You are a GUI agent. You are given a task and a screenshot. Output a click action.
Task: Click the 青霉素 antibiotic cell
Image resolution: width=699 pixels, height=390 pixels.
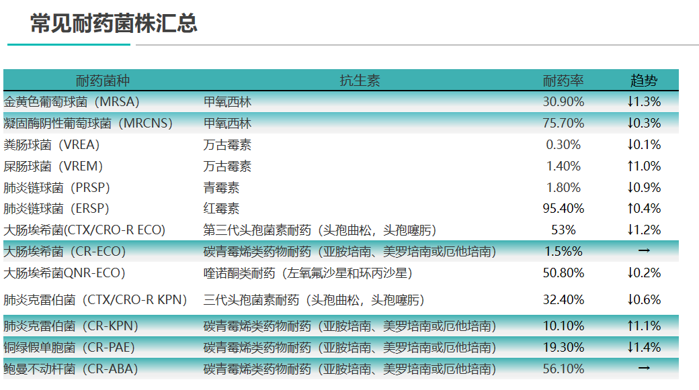[221, 187]
